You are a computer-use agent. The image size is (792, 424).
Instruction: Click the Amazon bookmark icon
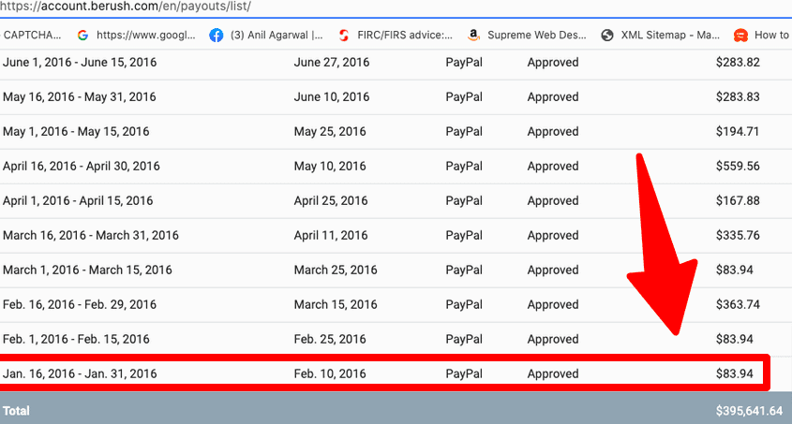coord(473,35)
